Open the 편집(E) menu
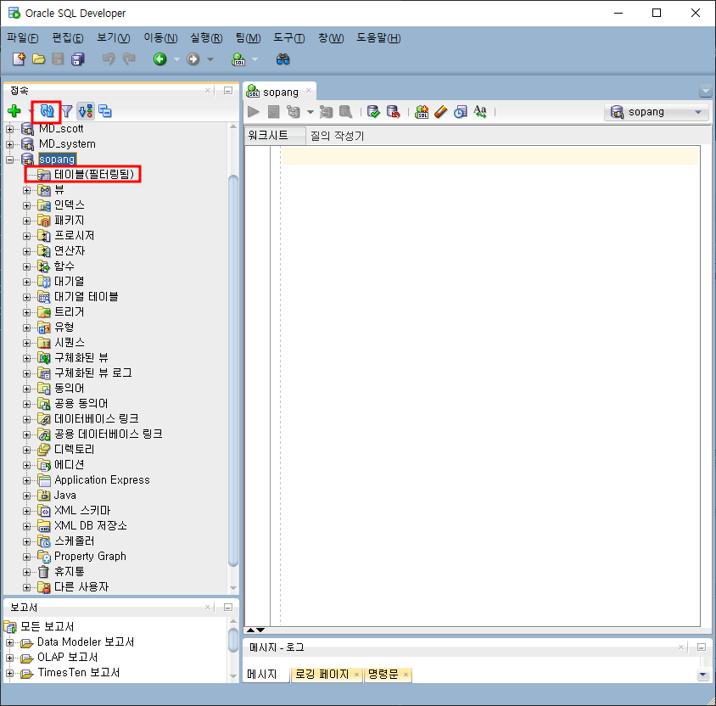716x706 pixels. 68,38
